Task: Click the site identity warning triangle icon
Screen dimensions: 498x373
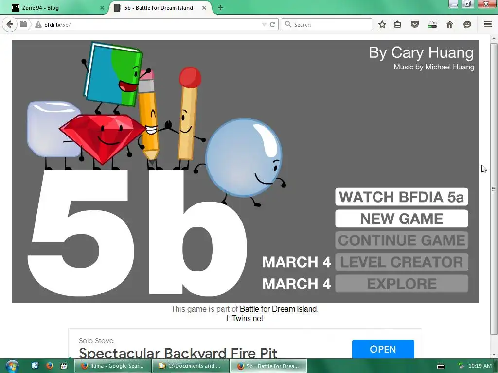Action: pyautogui.click(x=38, y=24)
